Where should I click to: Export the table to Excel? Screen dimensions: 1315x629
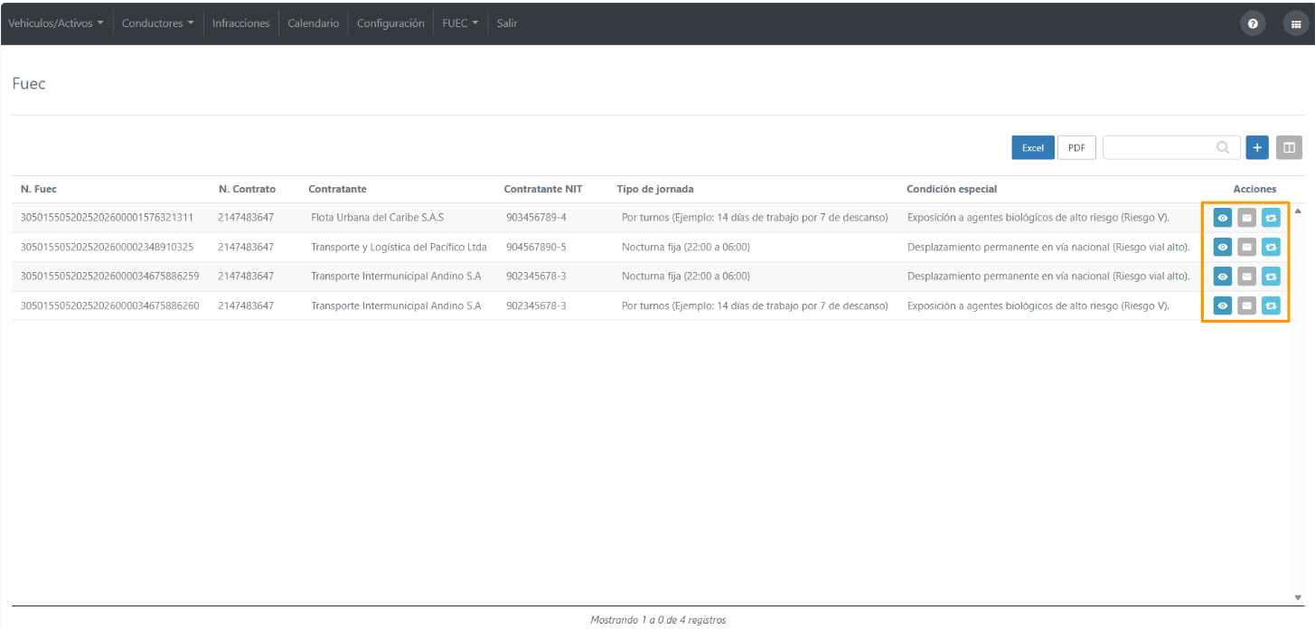coord(1033,147)
